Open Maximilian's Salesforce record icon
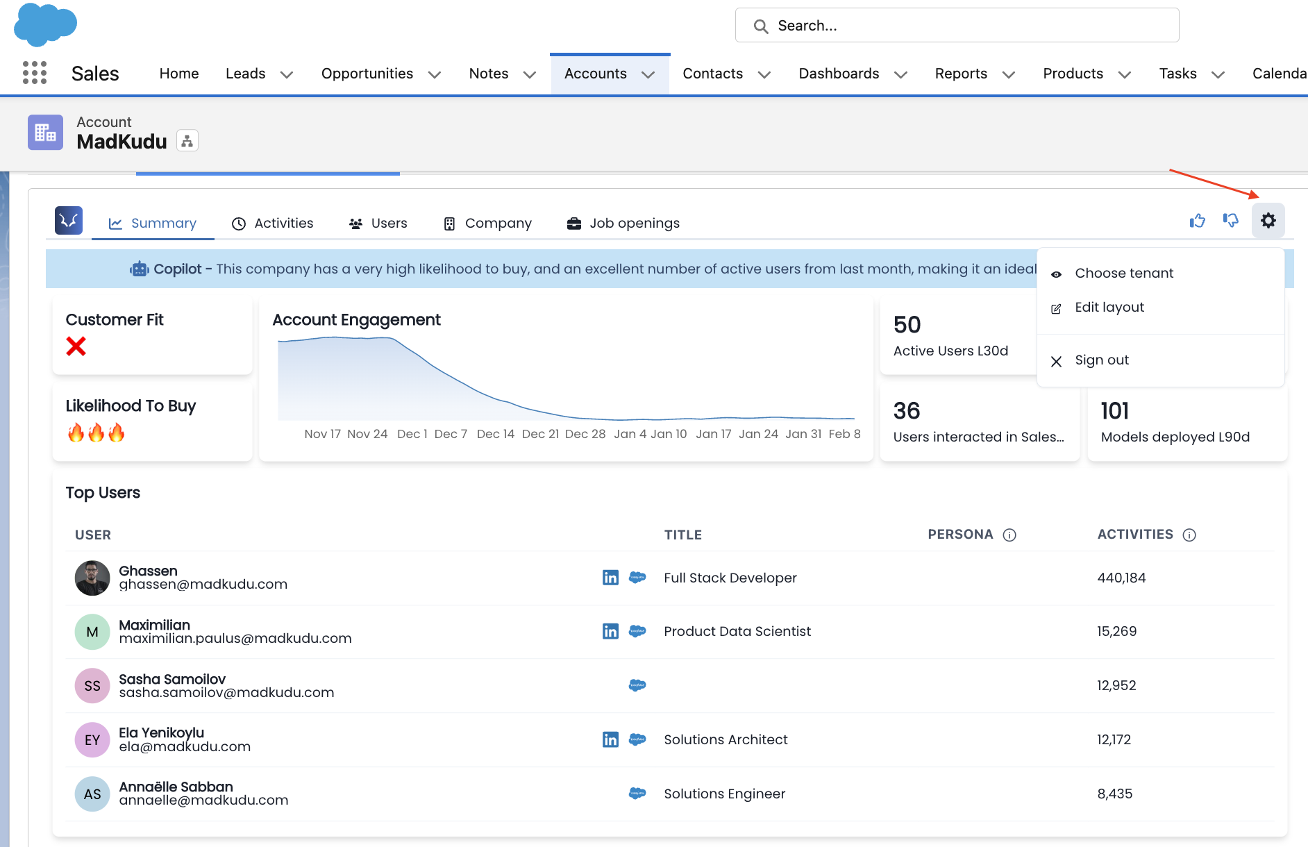 637,631
